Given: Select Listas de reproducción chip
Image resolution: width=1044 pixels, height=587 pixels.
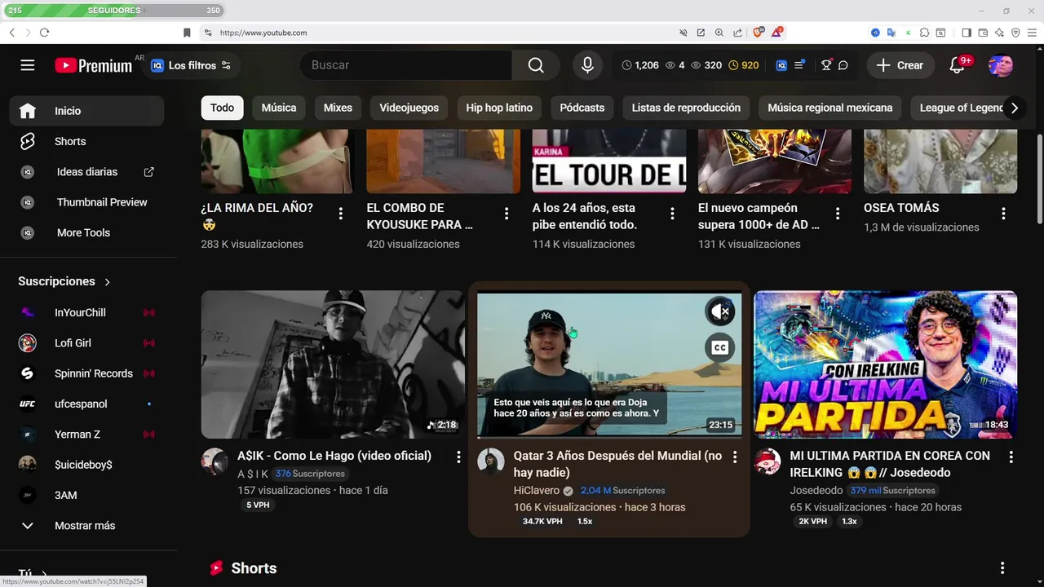Looking at the screenshot, I should (x=686, y=108).
